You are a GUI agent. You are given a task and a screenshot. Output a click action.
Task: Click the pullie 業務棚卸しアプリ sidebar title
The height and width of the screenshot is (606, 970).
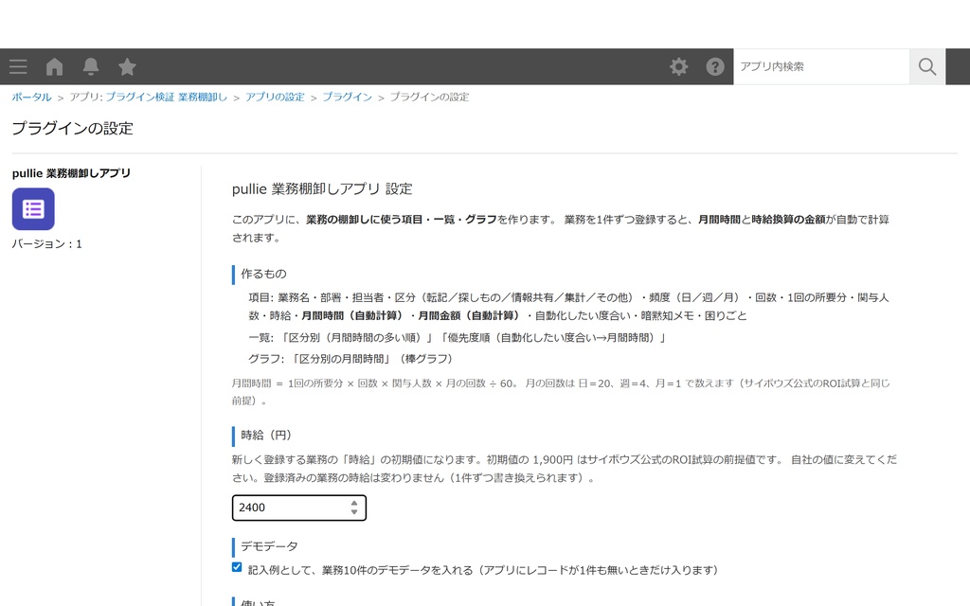pos(71,173)
